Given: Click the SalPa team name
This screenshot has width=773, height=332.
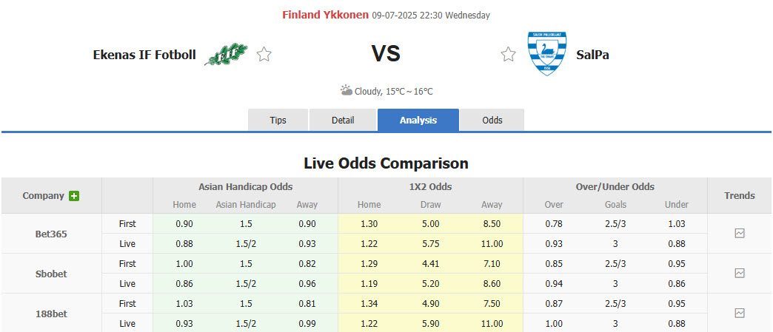Looking at the screenshot, I should pyautogui.click(x=592, y=54).
